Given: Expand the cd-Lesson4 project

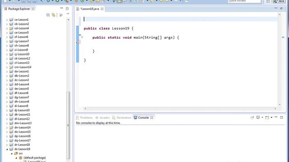Looking at the screenshot, I should click(x=7, y=28).
